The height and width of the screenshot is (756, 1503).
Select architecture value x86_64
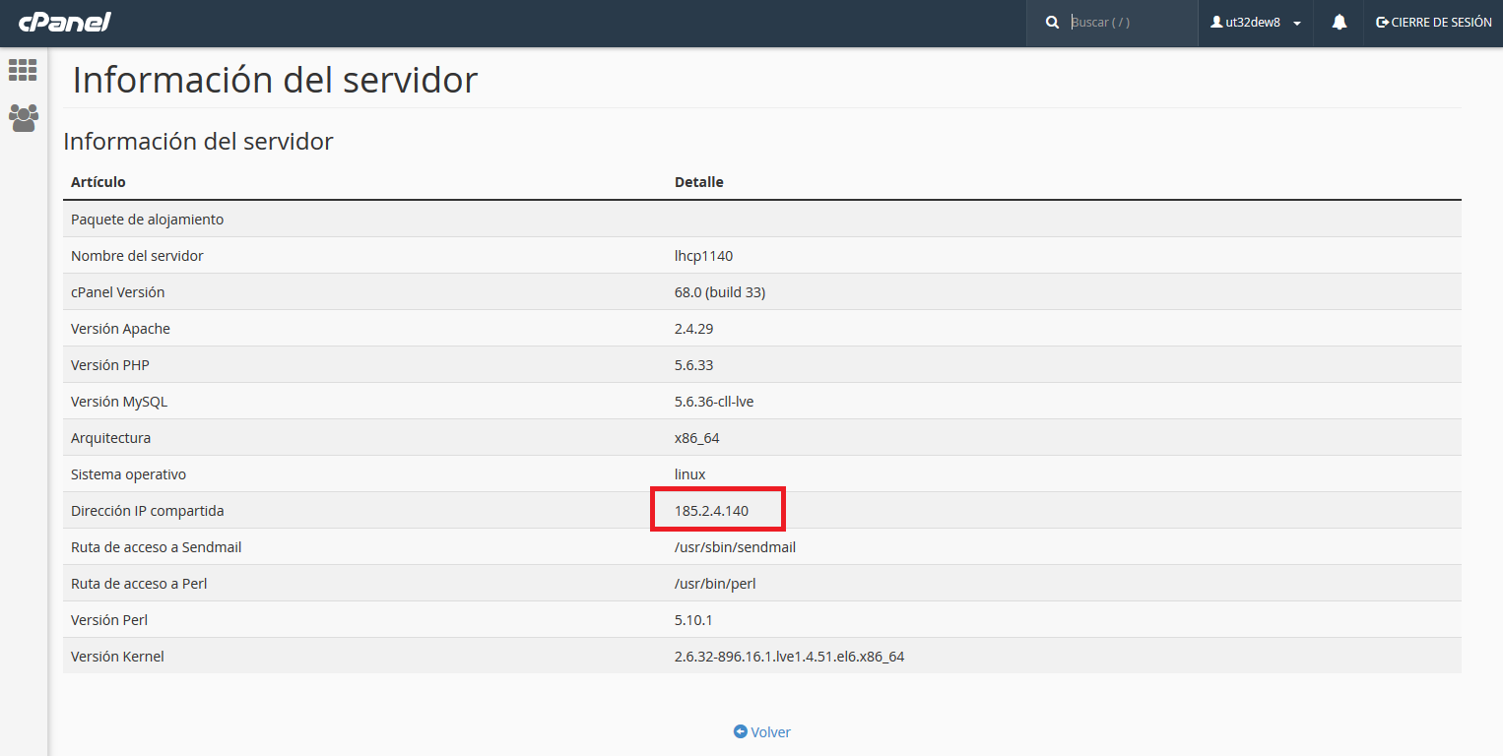[696, 438]
